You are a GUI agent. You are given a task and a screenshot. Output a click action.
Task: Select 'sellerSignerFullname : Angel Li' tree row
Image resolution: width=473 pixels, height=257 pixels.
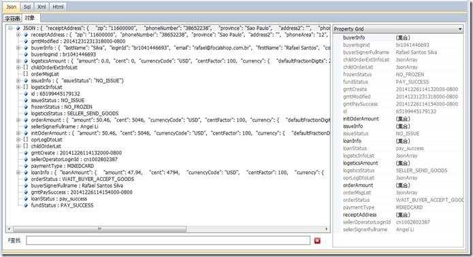(65, 127)
